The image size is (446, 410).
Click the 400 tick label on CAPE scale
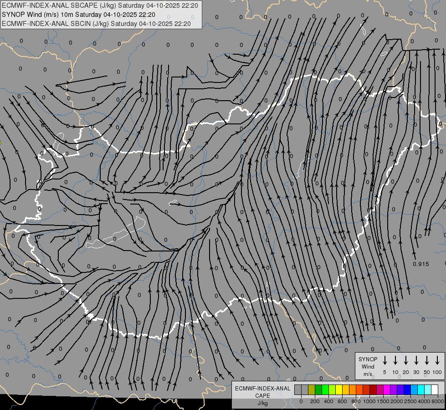point(328,401)
